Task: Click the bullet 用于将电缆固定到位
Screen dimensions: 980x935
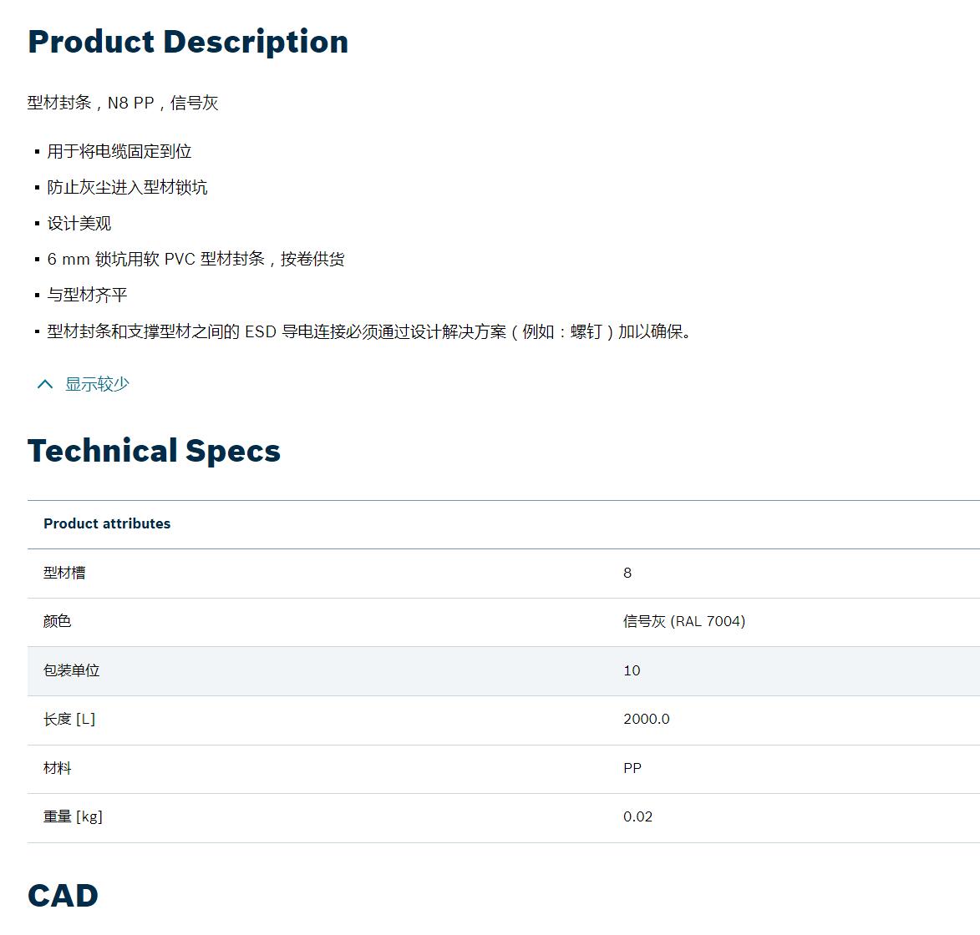Action: (119, 152)
